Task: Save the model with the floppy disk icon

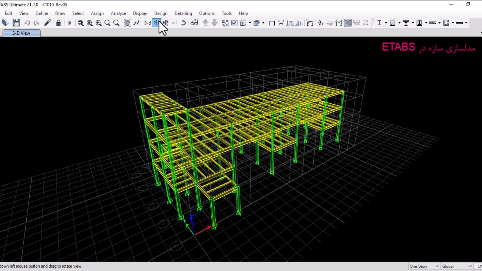Action: [16, 23]
